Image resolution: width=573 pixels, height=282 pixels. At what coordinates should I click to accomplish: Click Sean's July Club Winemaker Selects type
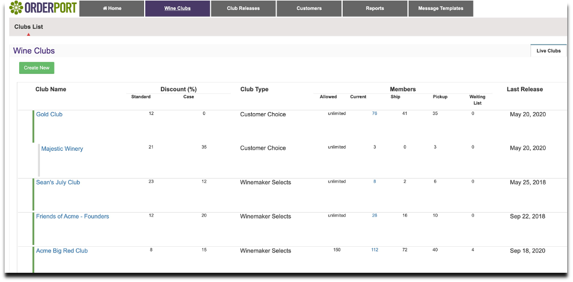(x=265, y=182)
